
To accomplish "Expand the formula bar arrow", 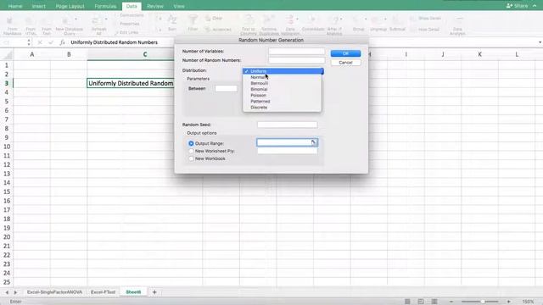I will 540,42.
